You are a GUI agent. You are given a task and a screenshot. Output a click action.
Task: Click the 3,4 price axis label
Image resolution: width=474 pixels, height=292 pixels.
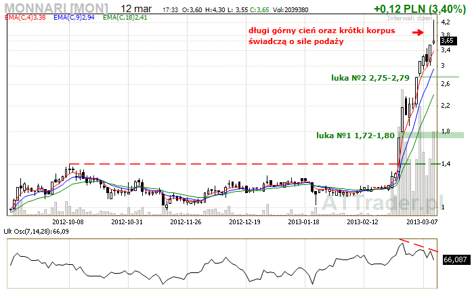pos(446,50)
